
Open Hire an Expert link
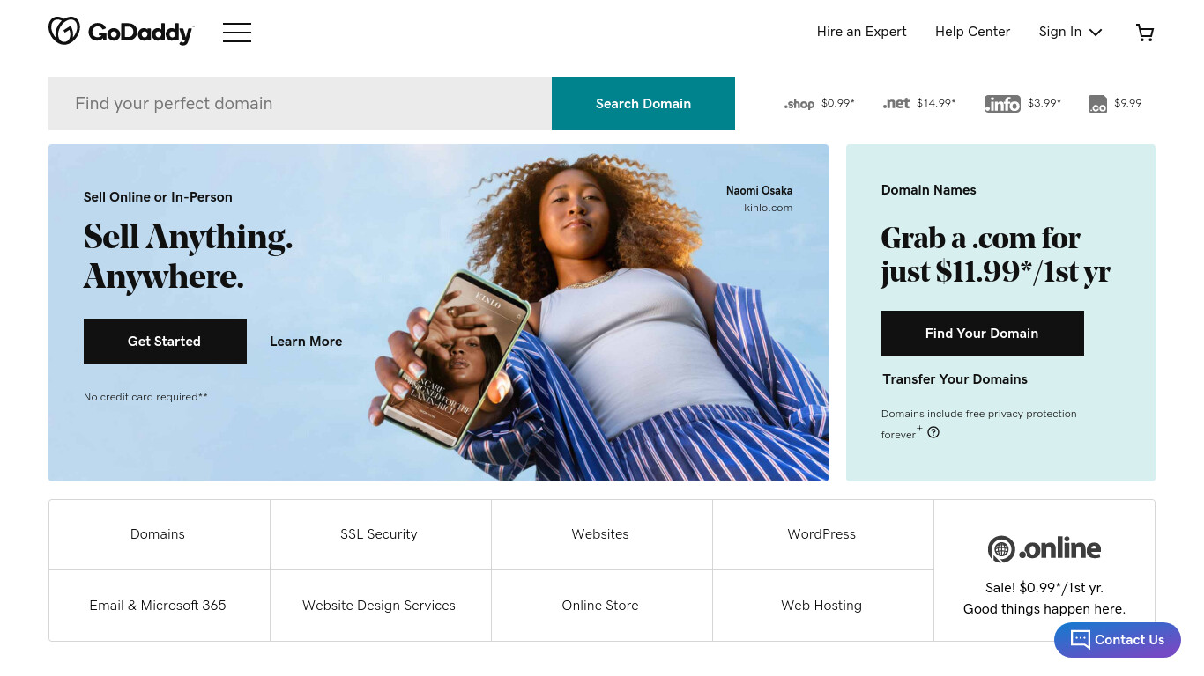[x=861, y=32]
